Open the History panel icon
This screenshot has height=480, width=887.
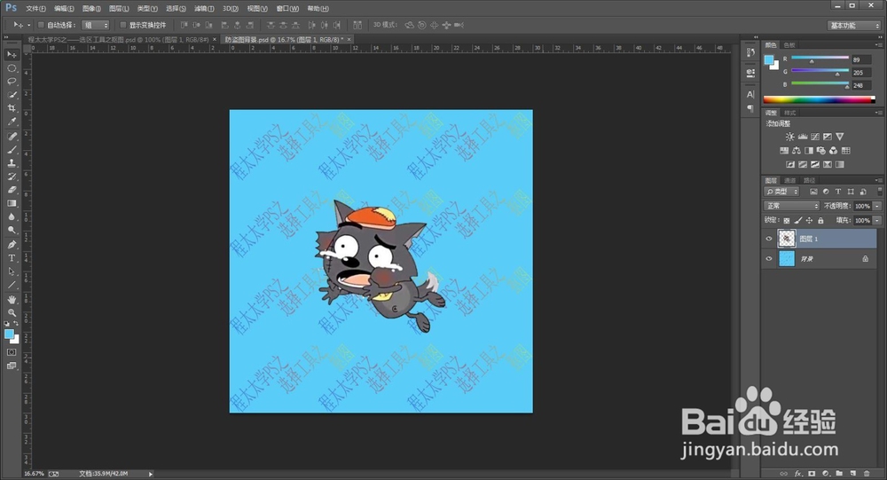(750, 52)
